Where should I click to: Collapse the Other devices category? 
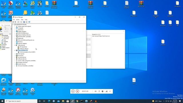coord(15,45)
